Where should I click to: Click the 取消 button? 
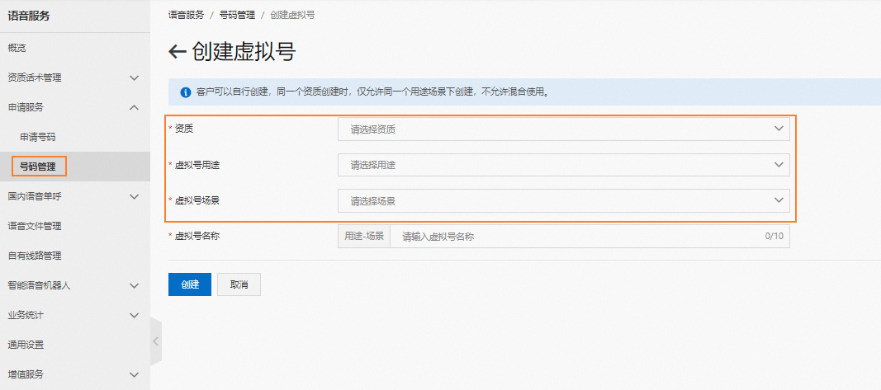239,284
